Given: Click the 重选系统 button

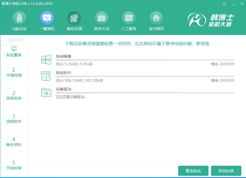Looking at the screenshot, I should [193, 170].
